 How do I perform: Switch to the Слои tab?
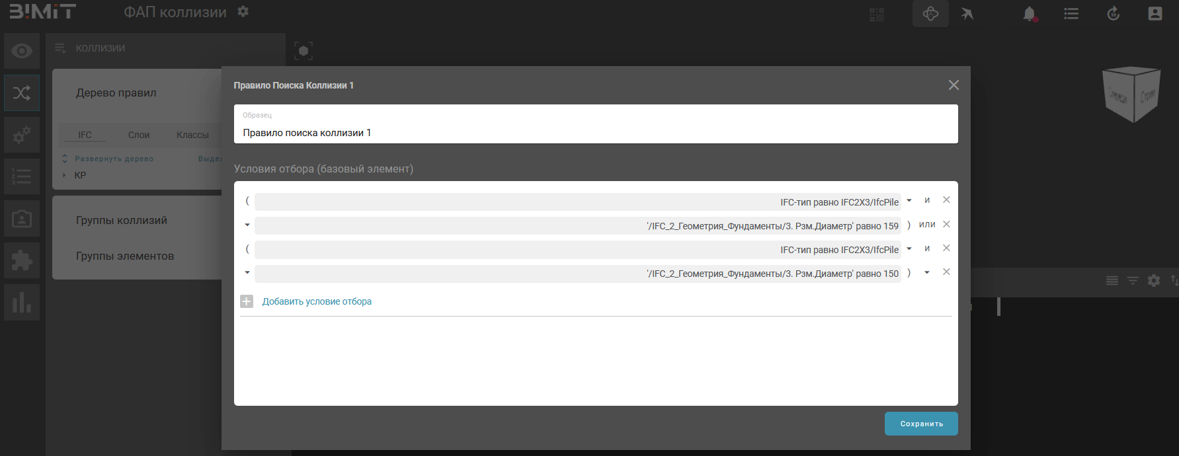tap(139, 135)
